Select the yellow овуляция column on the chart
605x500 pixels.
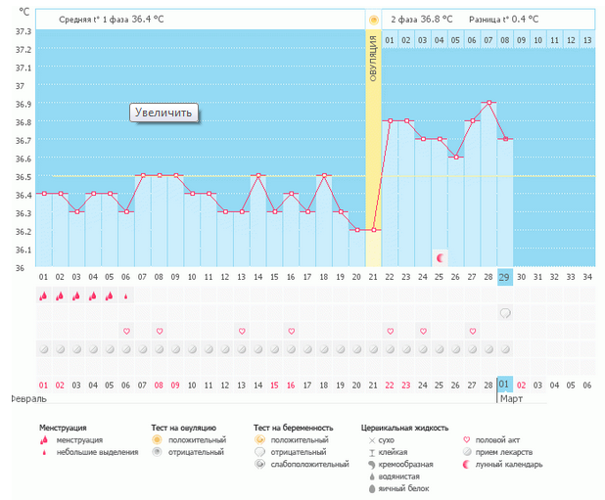[x=373, y=157]
